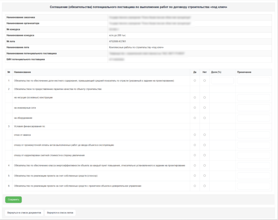278x220 pixels.
Task: Click the Доля (%) input field
Action: coord(222,81)
